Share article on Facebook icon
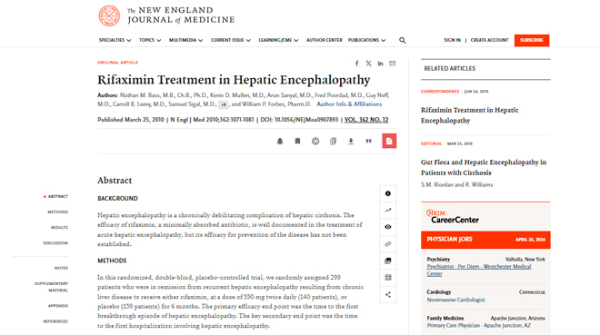Screen dimensions: 600x335 (x=356, y=64)
